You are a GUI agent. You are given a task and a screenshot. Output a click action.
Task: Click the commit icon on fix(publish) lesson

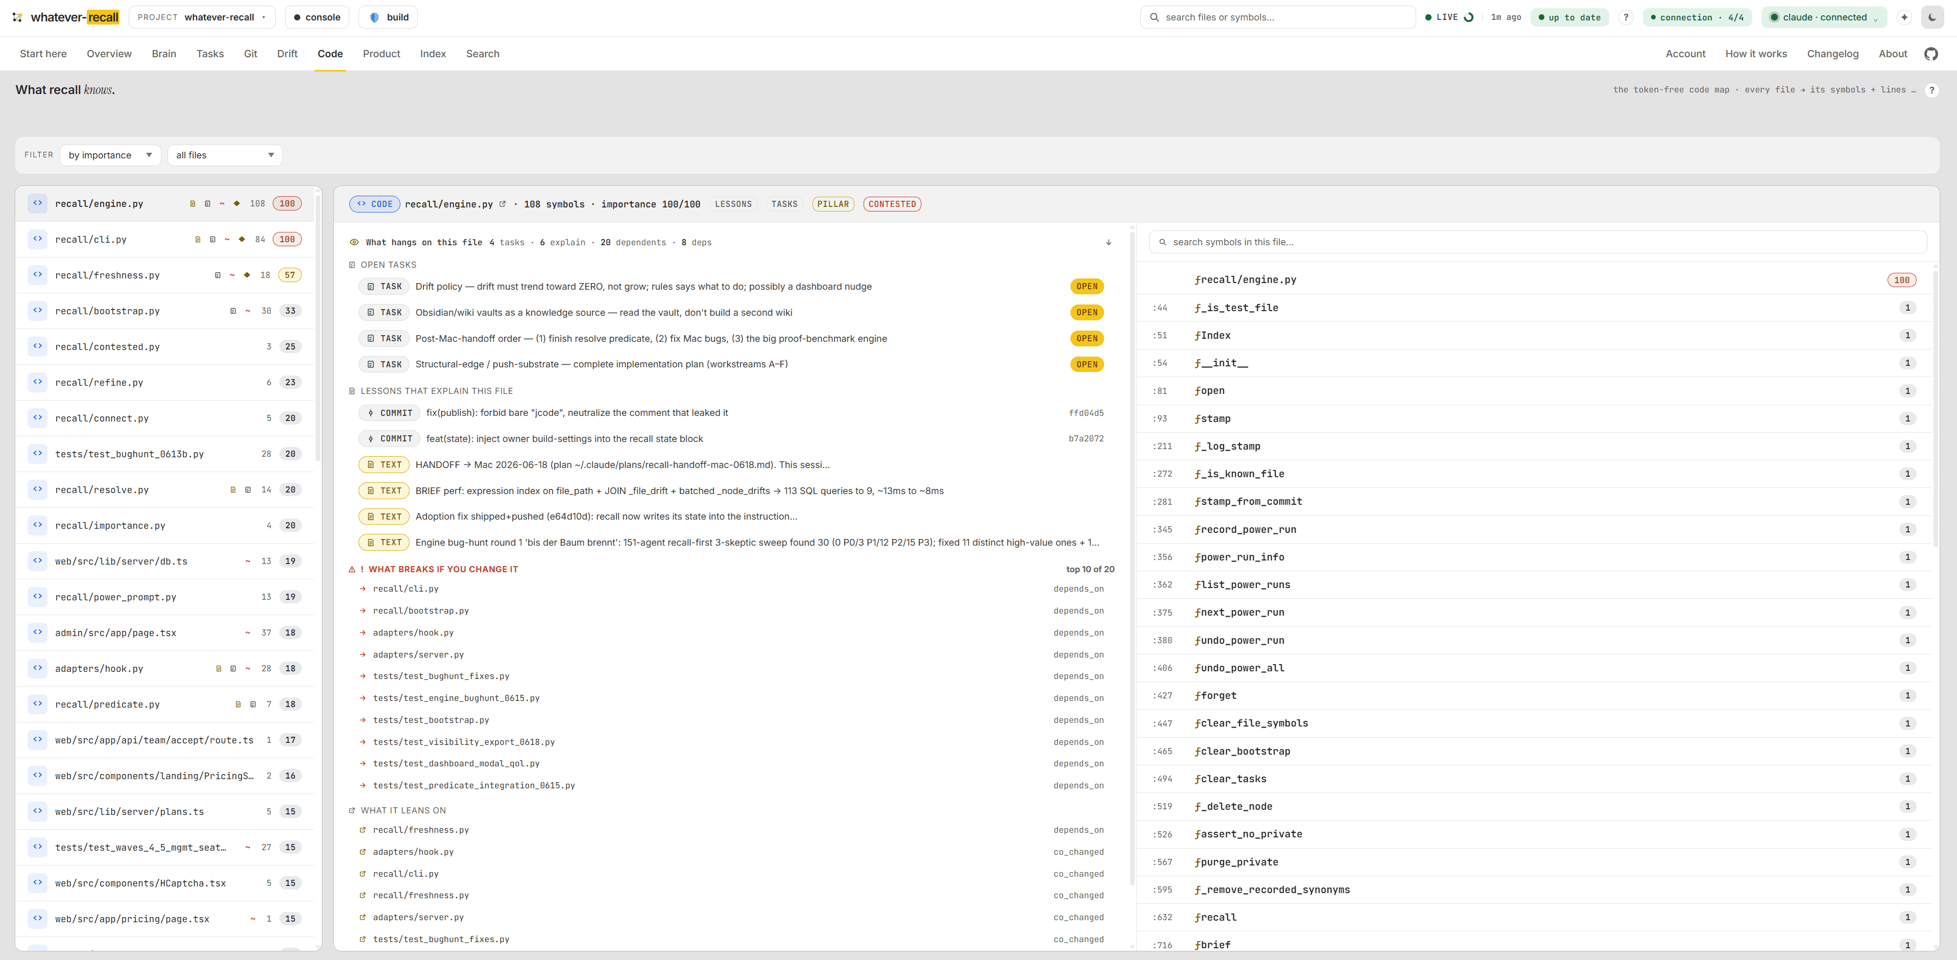[371, 413]
